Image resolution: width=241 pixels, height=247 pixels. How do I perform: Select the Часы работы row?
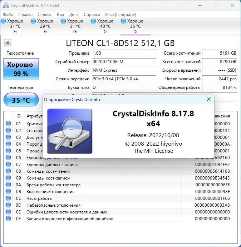tap(118, 198)
